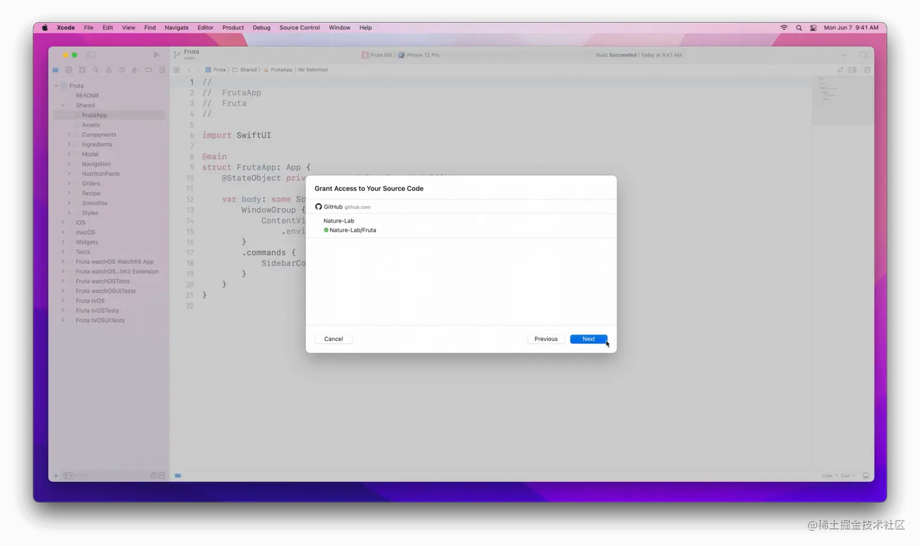Click the add editor on right icon
920x546 pixels.
coord(867,70)
